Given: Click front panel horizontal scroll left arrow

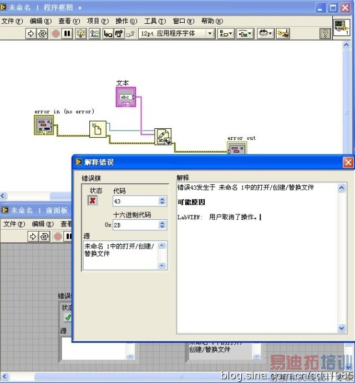Looking at the screenshot, I should pyautogui.click(x=5, y=376).
